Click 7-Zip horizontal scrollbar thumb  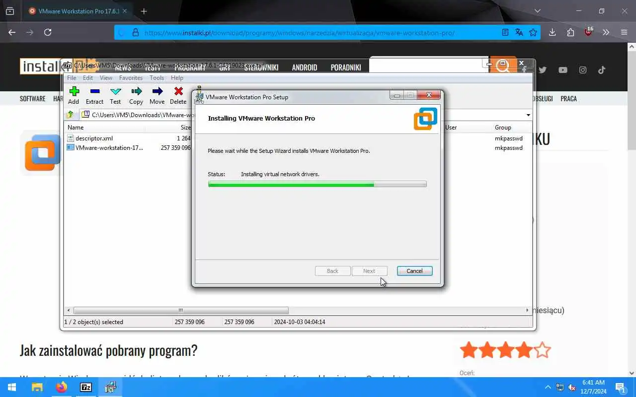click(180, 311)
